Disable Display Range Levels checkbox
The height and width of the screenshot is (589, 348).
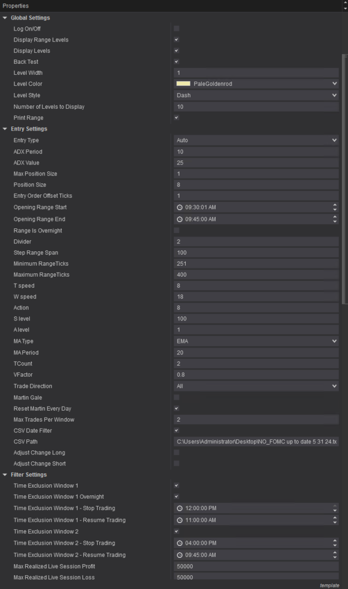click(x=177, y=40)
